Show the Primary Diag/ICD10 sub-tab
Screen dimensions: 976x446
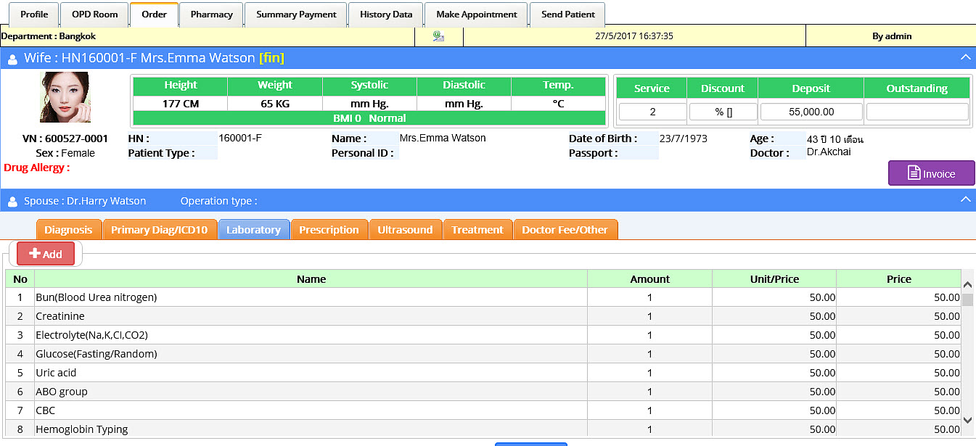159,230
